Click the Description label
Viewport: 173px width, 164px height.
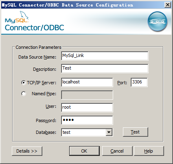pos(44,69)
